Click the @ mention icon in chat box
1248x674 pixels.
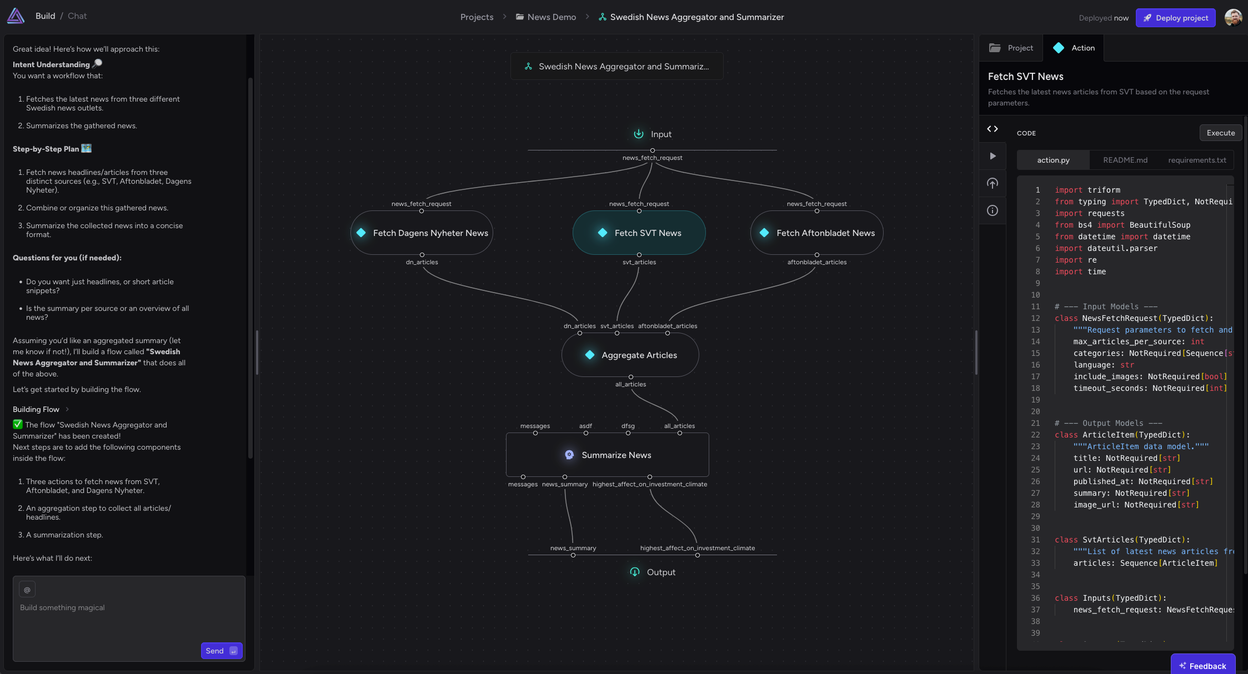click(27, 589)
